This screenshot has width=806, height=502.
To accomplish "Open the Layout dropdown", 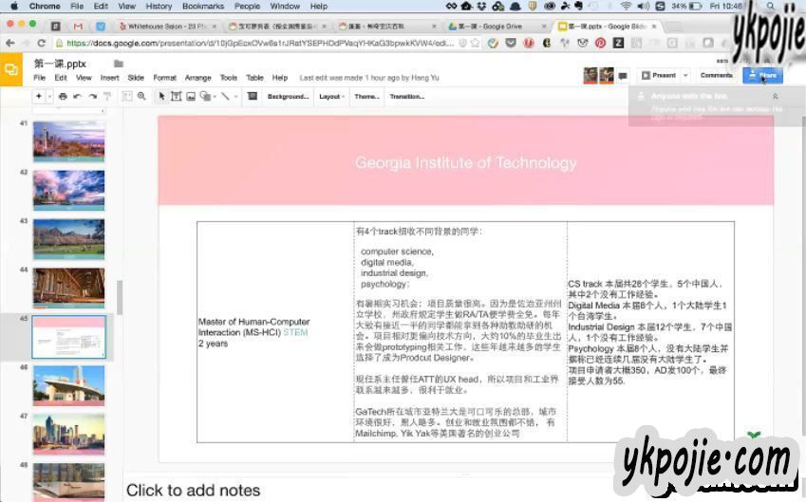I will point(330,96).
